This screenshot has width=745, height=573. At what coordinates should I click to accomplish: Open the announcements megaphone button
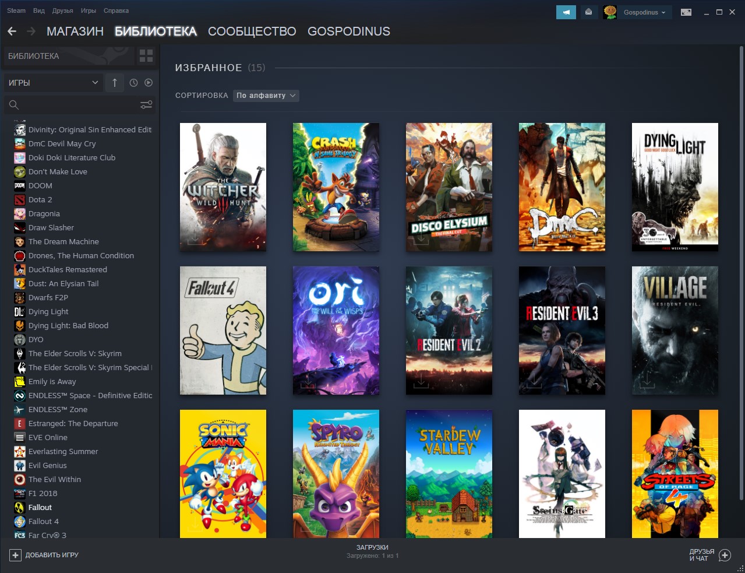pos(566,12)
